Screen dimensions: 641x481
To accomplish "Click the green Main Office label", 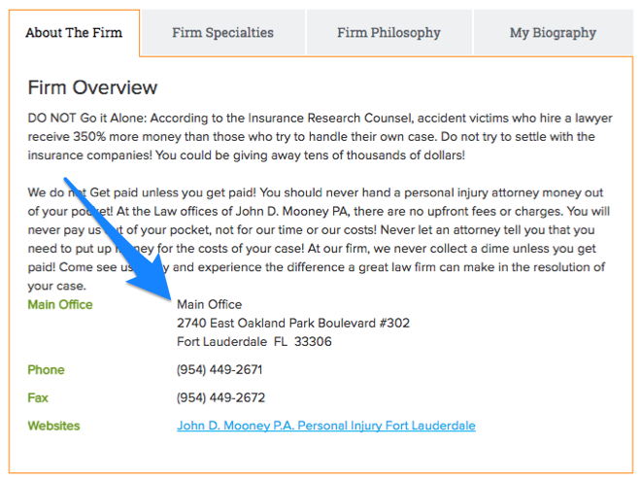I will (60, 304).
